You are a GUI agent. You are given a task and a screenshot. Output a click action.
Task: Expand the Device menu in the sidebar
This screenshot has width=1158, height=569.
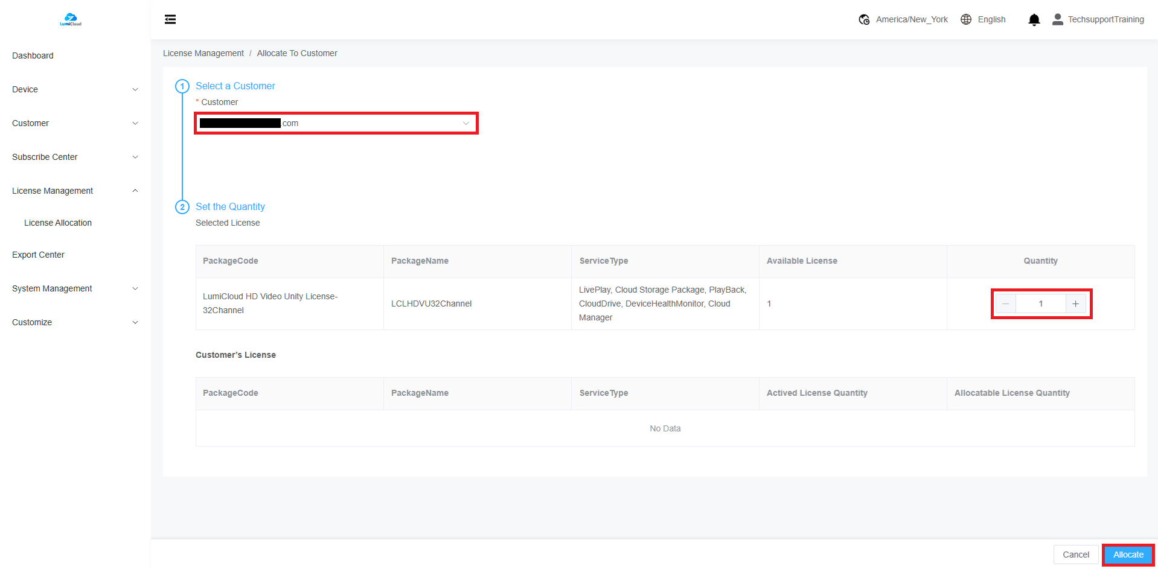pyautogui.click(x=75, y=89)
